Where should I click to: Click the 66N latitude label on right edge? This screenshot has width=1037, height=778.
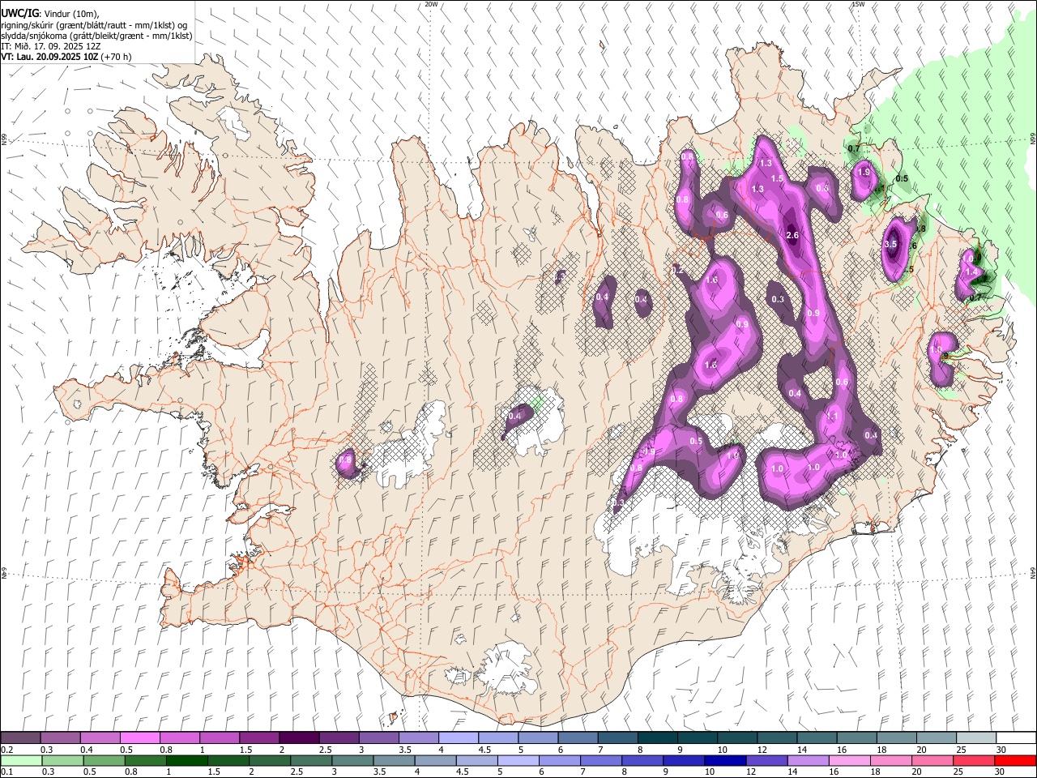(x=1032, y=139)
